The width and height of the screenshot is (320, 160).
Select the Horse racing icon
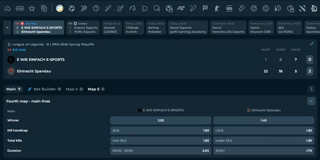pos(133,8)
